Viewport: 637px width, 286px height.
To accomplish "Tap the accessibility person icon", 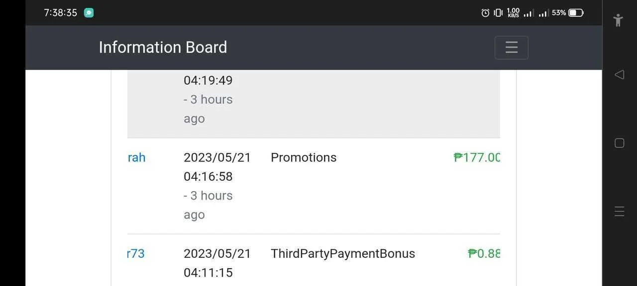I will (x=618, y=20).
